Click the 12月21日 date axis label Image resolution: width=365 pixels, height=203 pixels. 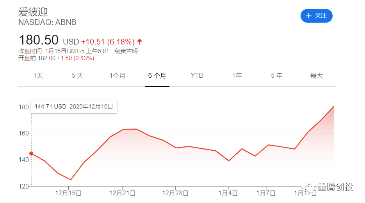123,193
